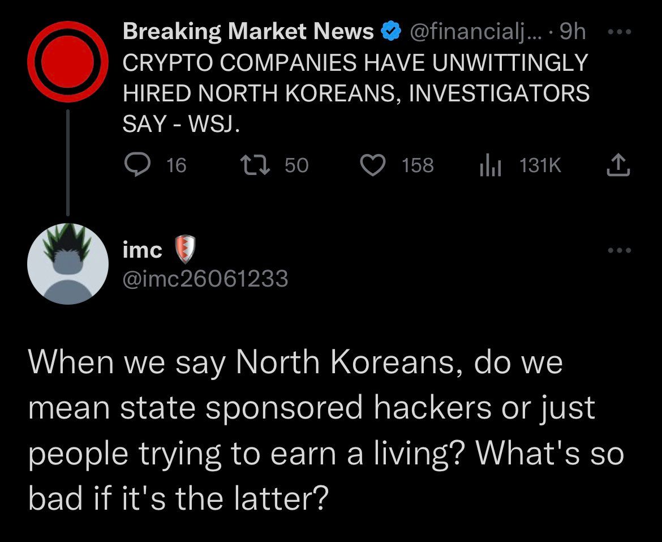Like the tweet with the heart icon
Screen dimensions: 662x542
tap(373, 165)
